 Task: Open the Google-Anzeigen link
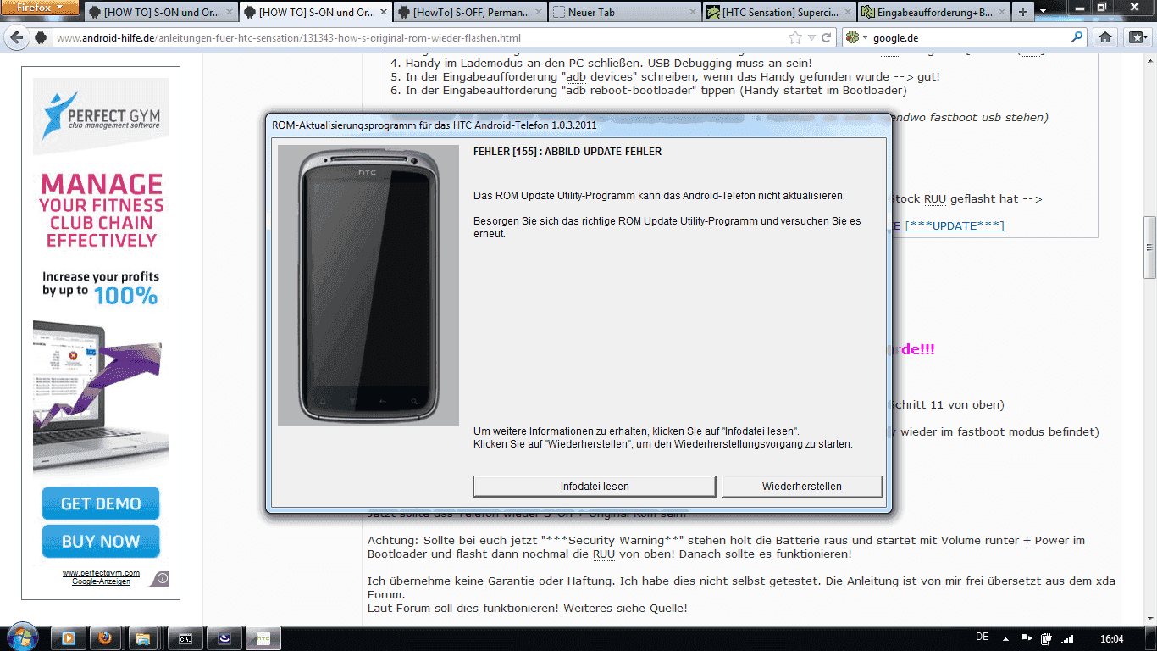(101, 581)
